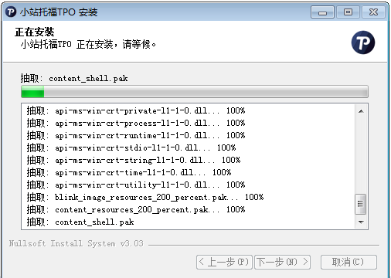Viewport: 391px width, 278px height.
Task: Select the api-ms-win-crt-string-l1-1-0.dll log line
Action: coord(134,160)
